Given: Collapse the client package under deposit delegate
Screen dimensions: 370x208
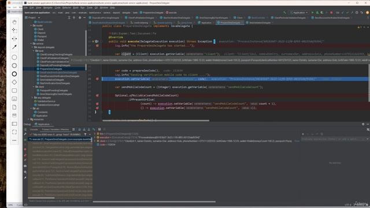Looking at the screenshot, I should coord(34,87).
